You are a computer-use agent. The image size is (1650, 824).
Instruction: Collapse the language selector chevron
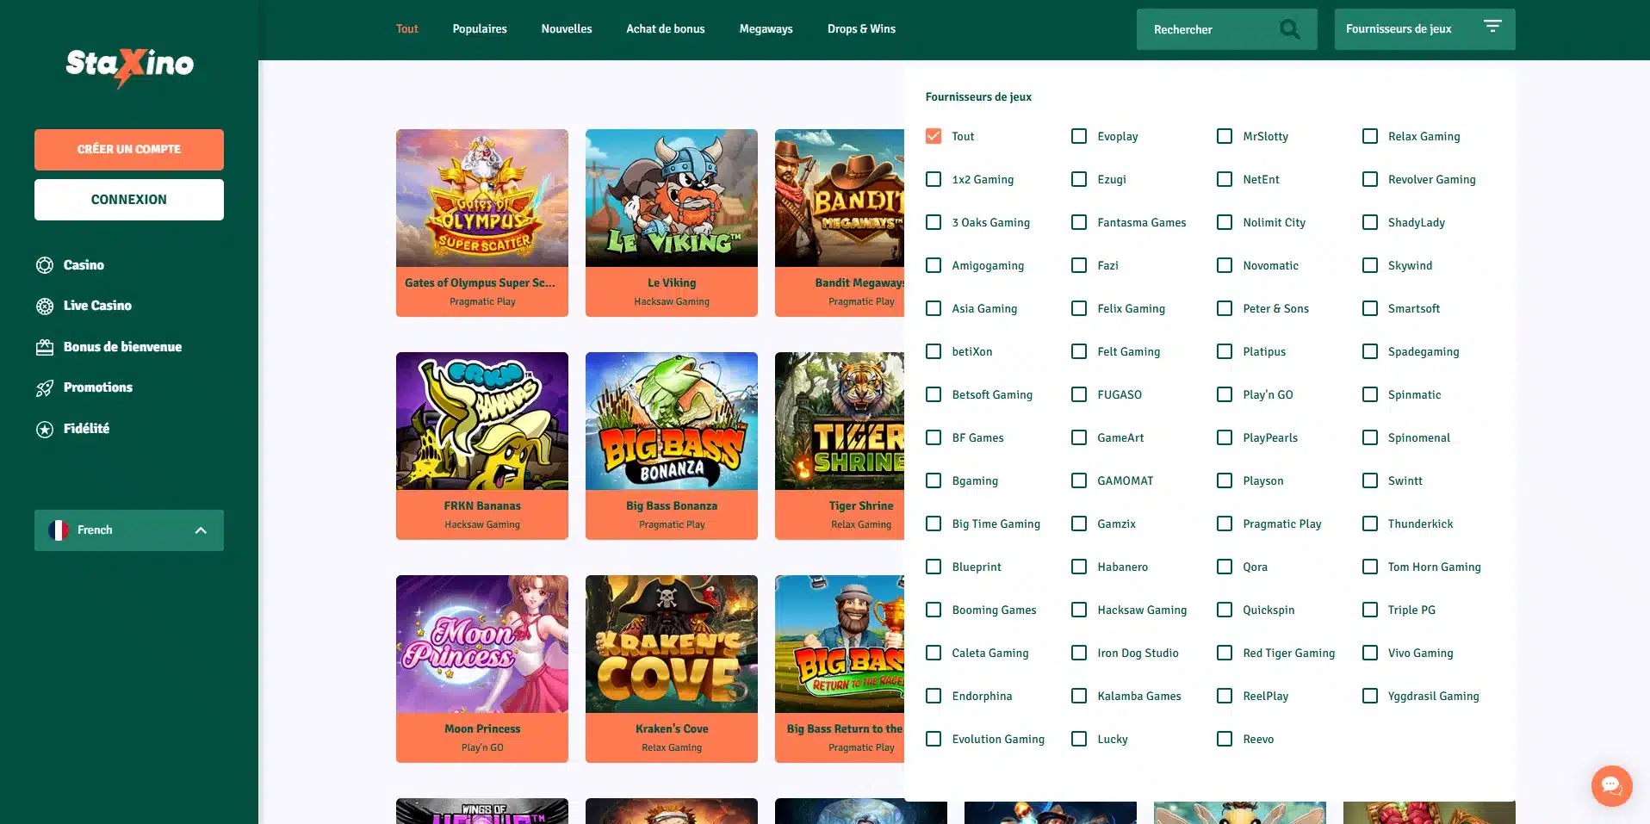click(202, 530)
